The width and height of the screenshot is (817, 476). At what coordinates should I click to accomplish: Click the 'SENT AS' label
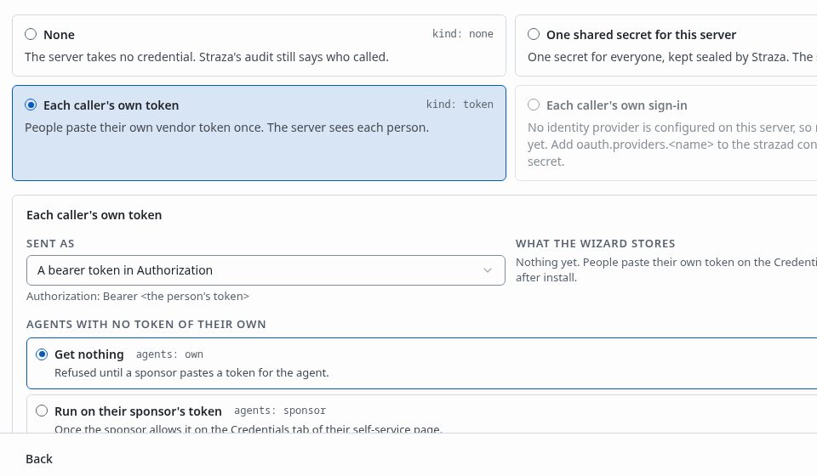[50, 243]
